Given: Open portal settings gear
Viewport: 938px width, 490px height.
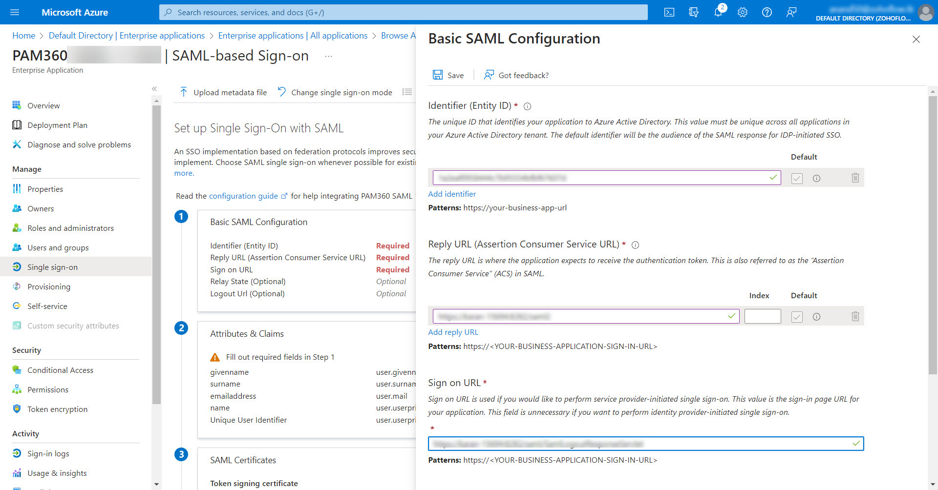Looking at the screenshot, I should 742,12.
